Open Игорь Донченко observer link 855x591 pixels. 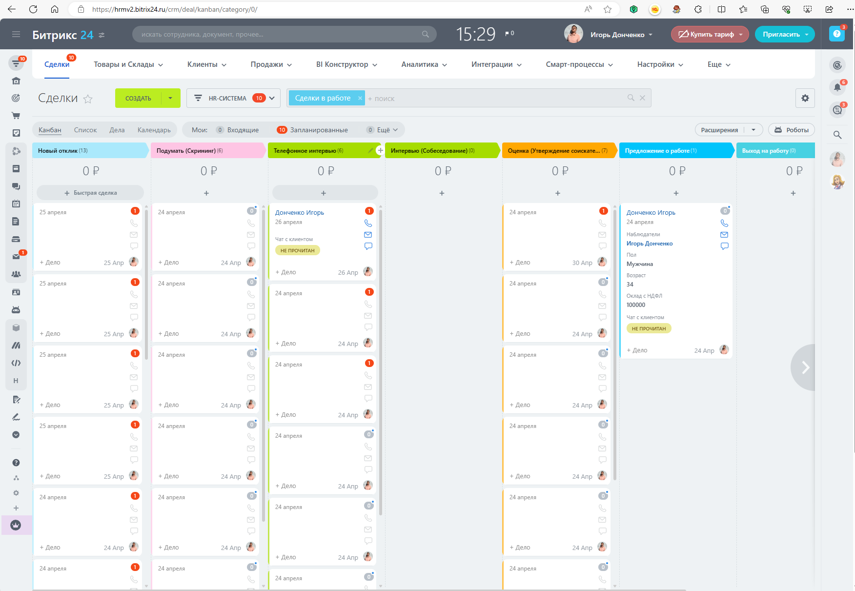tap(650, 244)
